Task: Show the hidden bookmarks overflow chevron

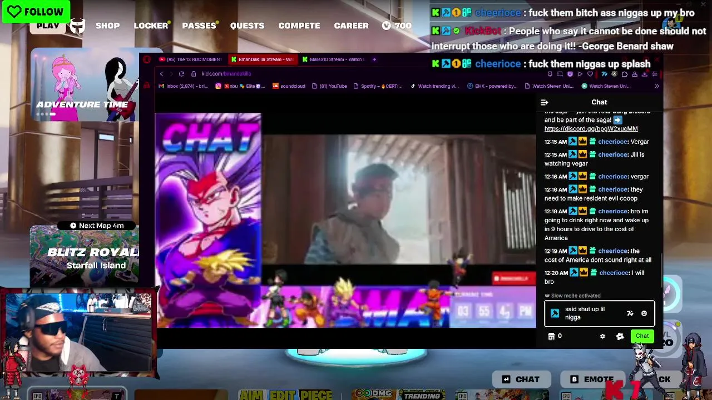Action: point(656,86)
